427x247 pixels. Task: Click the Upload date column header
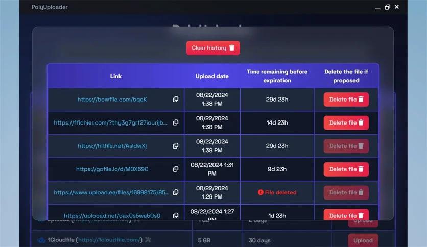tap(212, 76)
